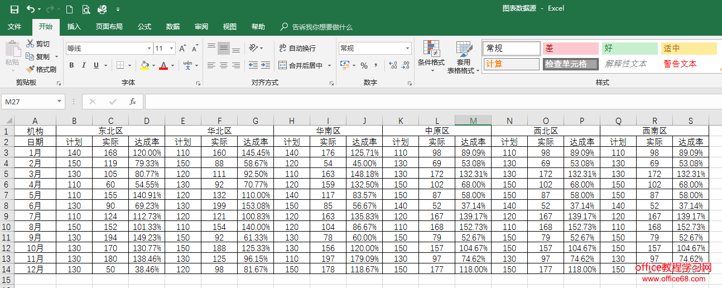Click the Select All corner triangle
The width and height of the screenshot is (722, 288).
(x=9, y=121)
